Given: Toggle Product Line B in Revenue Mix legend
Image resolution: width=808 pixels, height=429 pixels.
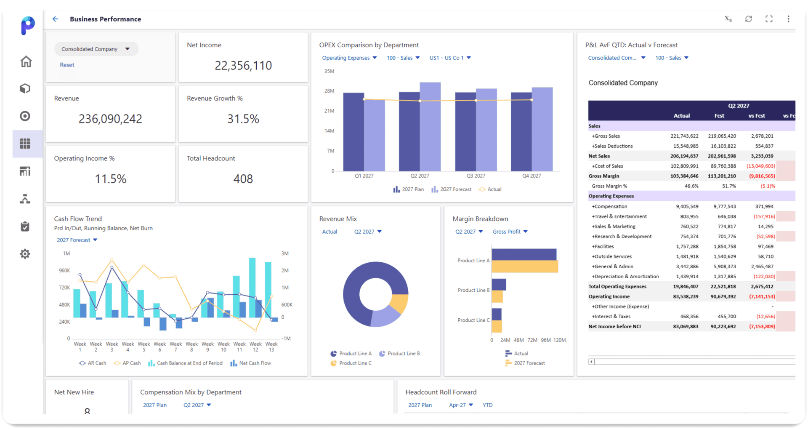Looking at the screenshot, I should [399, 354].
